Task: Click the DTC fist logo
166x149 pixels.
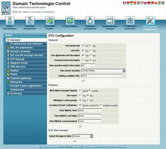Action: coord(6,8)
